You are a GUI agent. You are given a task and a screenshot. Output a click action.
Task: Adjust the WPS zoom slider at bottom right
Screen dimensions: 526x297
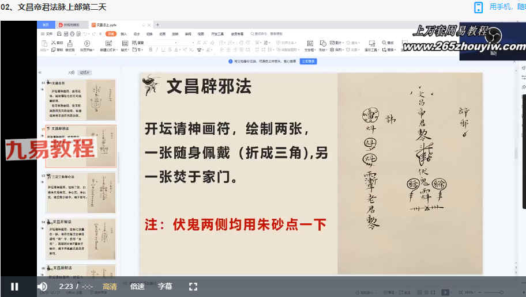pyautogui.click(x=493, y=292)
